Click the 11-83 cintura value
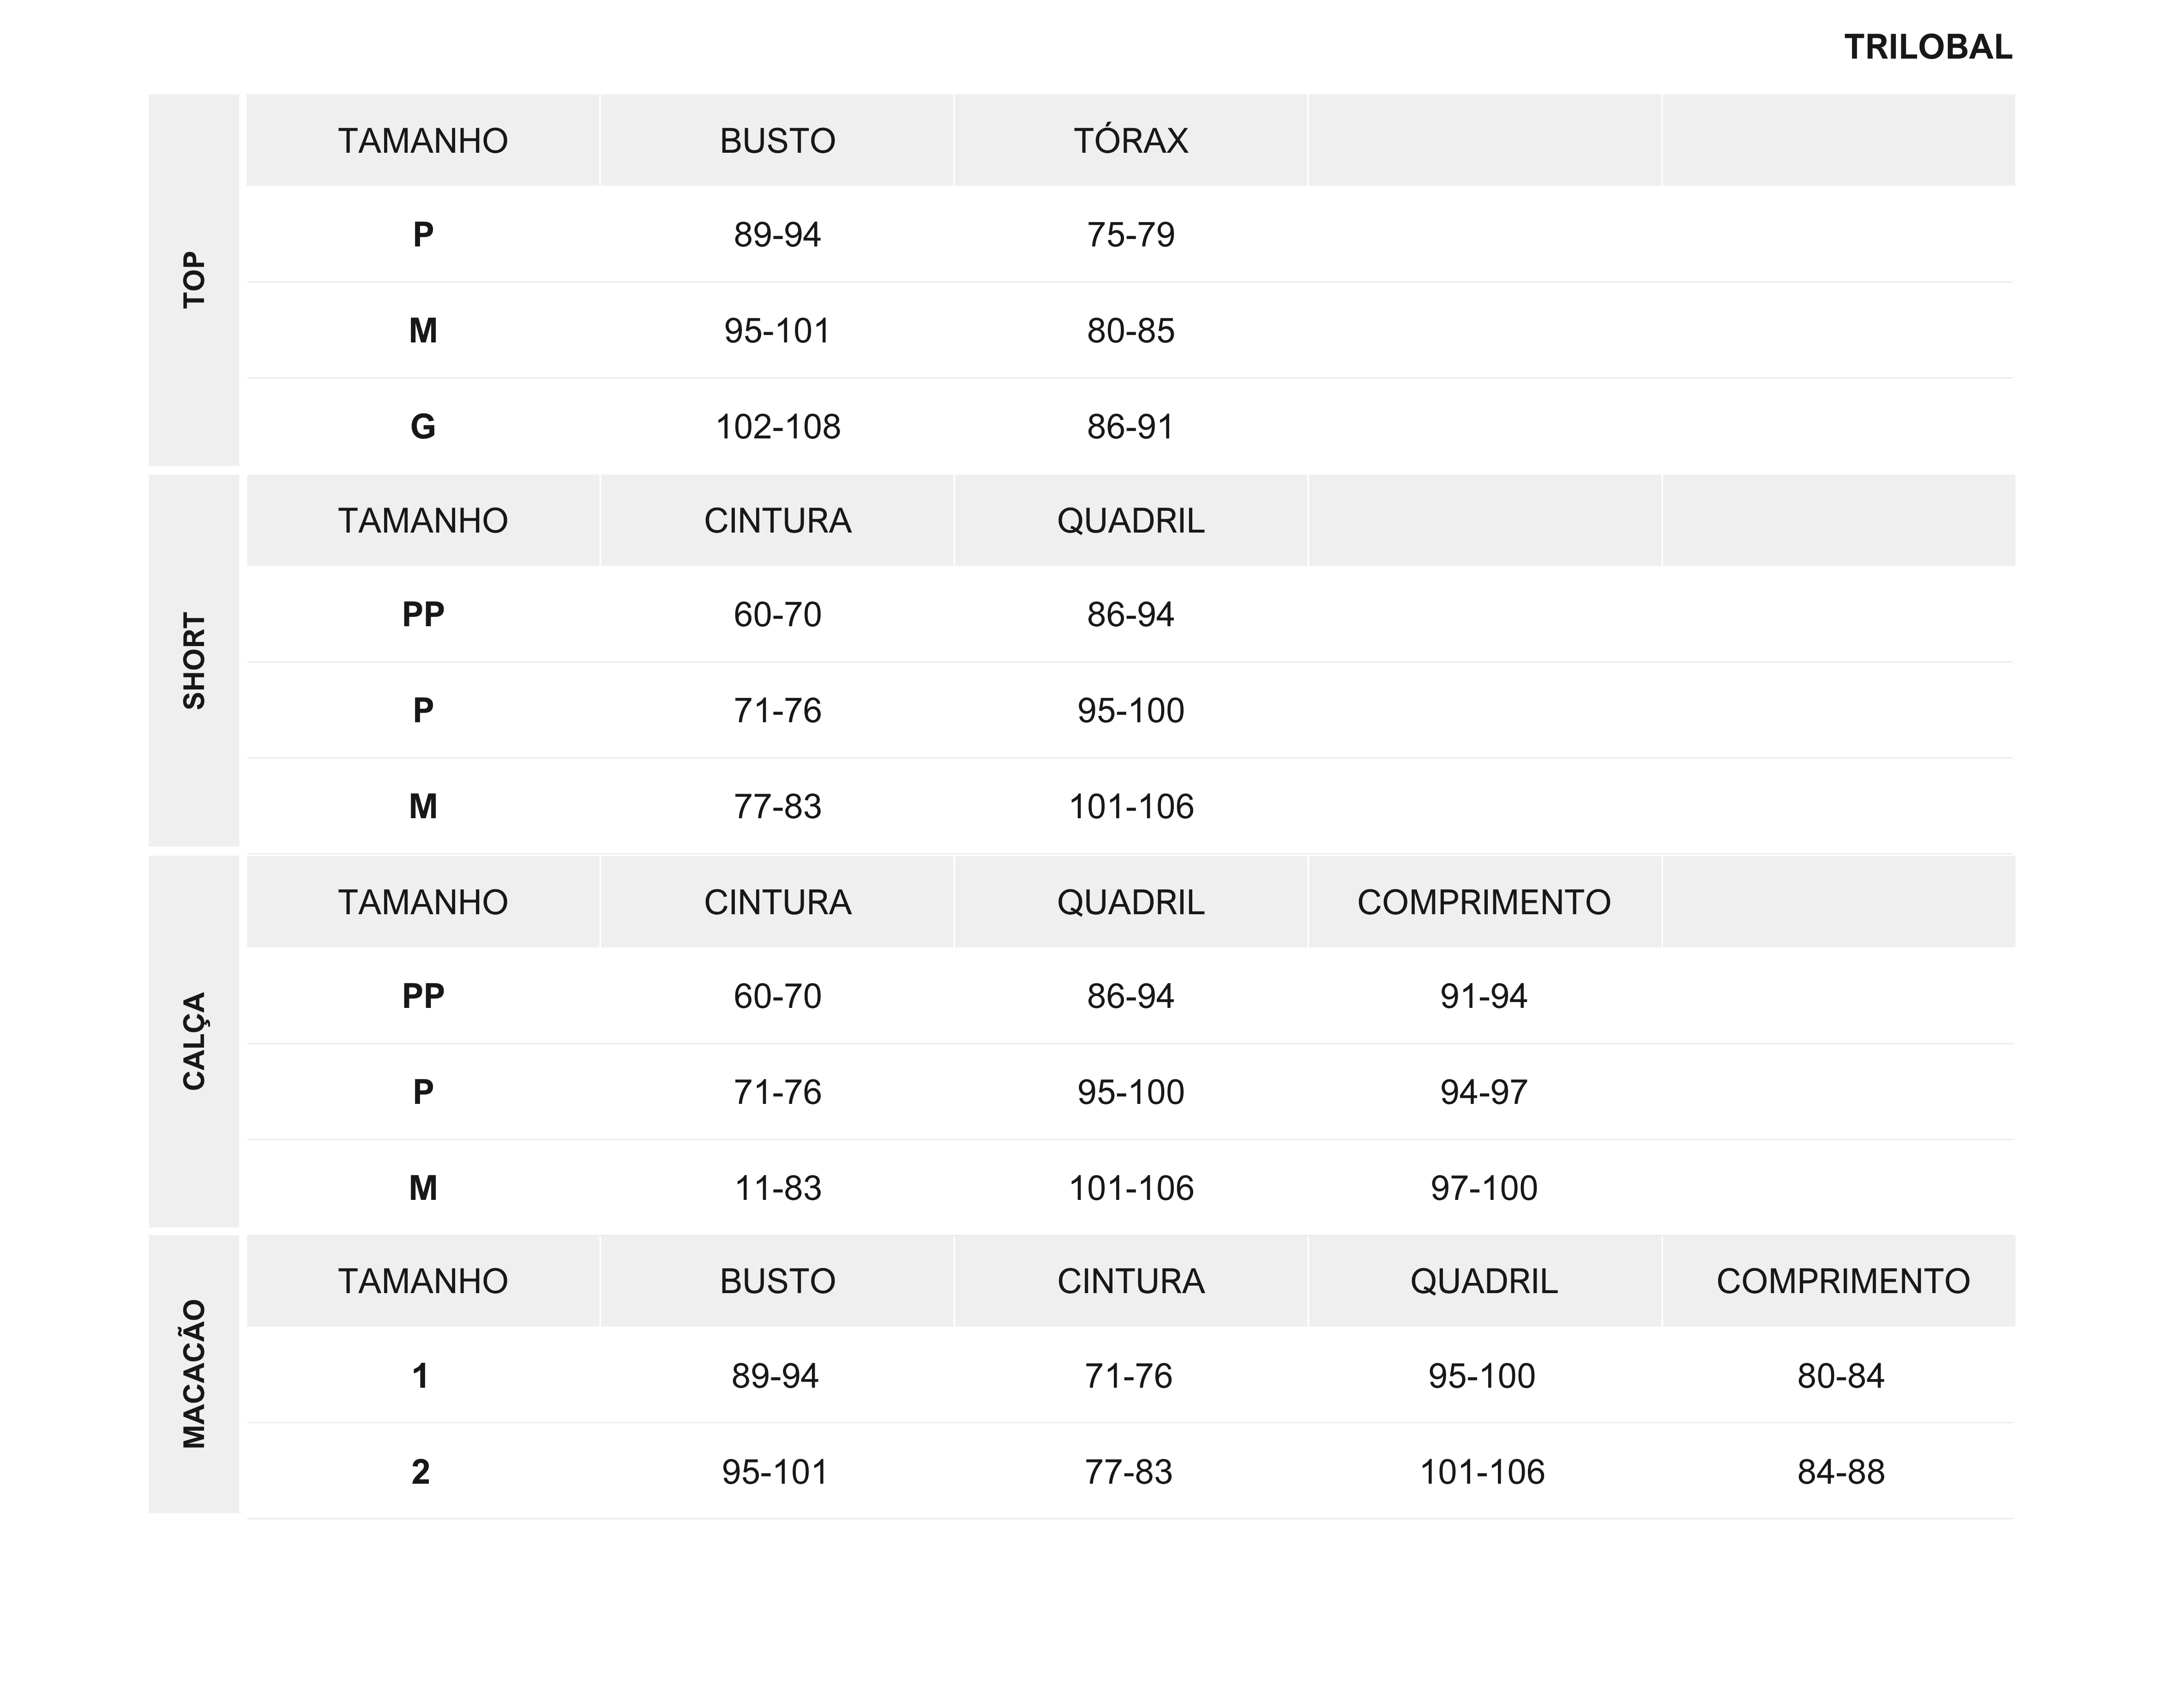This screenshot has height=1708, width=2164. click(x=777, y=1188)
